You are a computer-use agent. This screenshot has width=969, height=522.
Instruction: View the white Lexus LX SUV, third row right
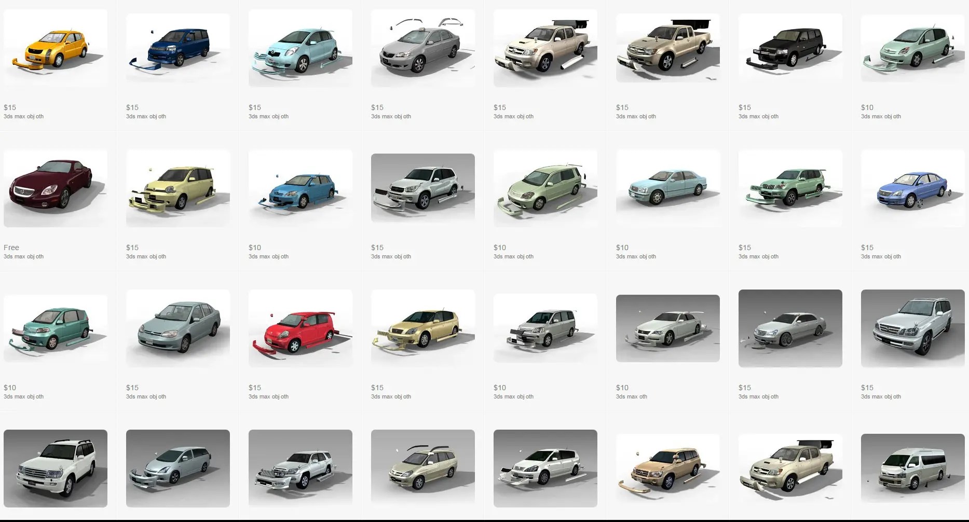click(x=912, y=328)
